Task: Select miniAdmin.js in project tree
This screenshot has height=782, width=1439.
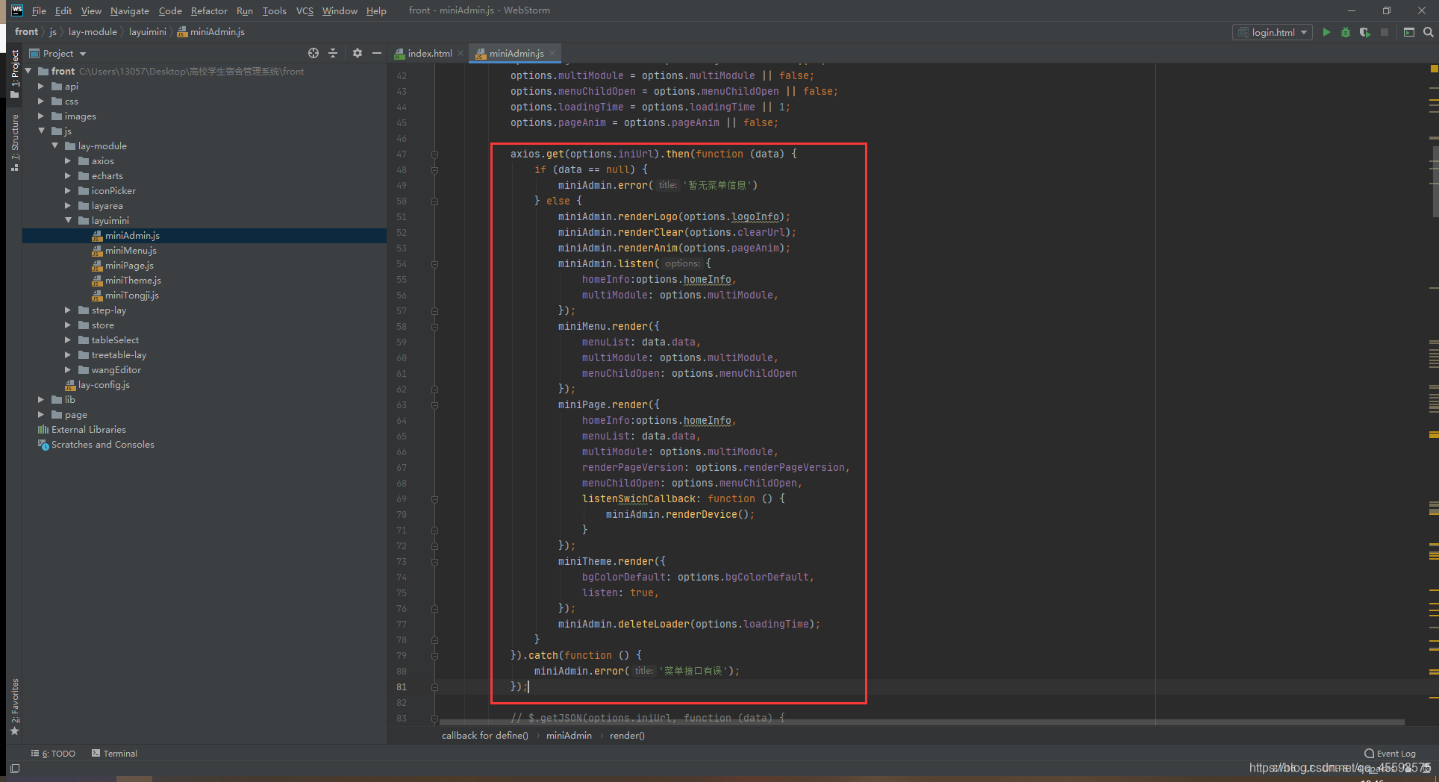Action: click(132, 235)
